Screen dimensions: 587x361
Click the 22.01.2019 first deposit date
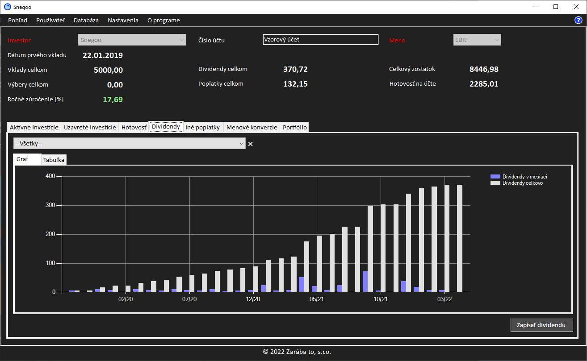103,55
